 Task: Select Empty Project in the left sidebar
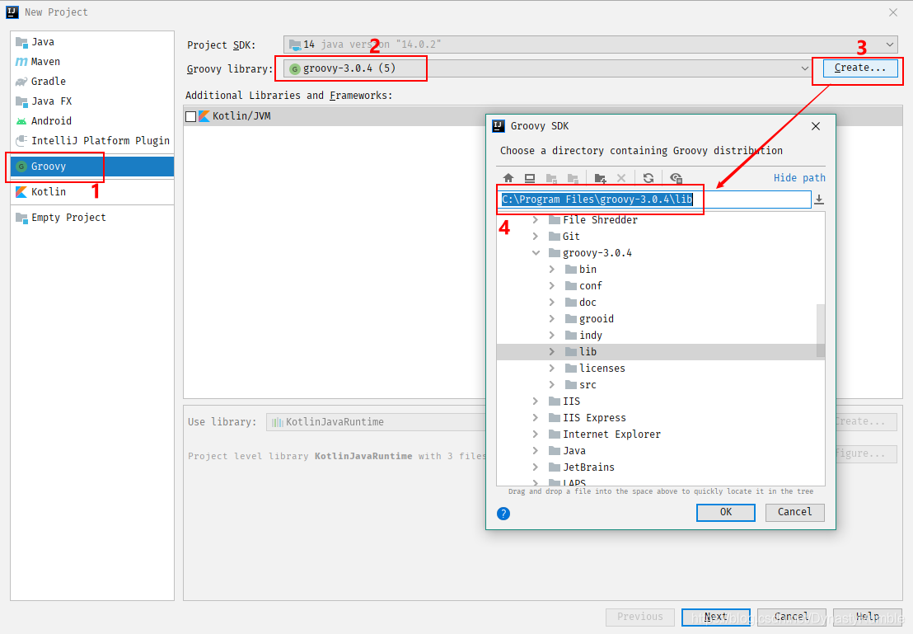tap(70, 217)
